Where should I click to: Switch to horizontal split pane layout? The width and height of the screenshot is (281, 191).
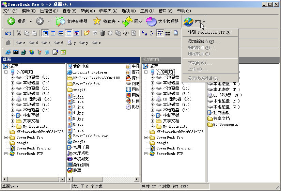coord(61,33)
